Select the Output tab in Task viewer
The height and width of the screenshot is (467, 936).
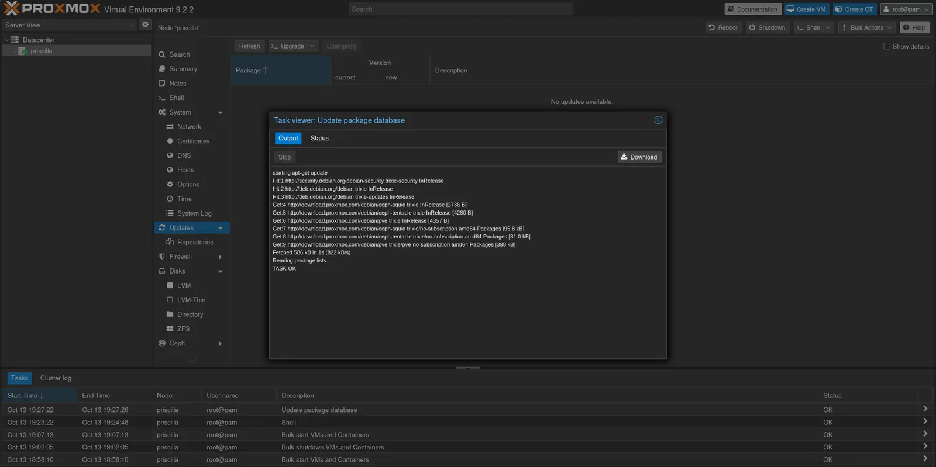click(x=288, y=138)
